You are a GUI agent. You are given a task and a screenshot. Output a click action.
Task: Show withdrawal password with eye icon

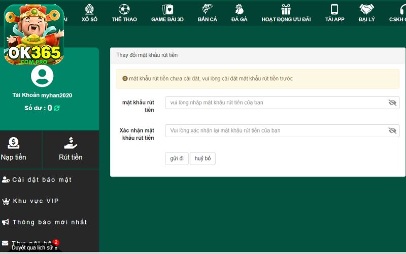point(392,103)
